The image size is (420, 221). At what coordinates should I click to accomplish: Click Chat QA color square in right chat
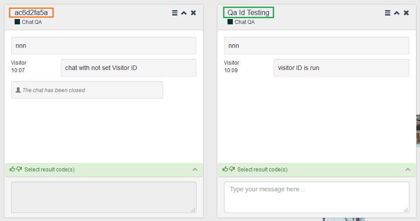[230, 22]
